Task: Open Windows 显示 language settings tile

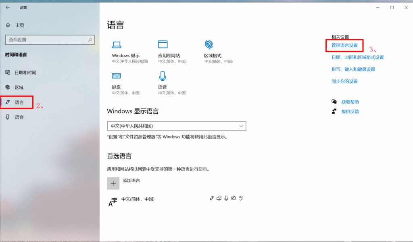Action: coord(117,49)
